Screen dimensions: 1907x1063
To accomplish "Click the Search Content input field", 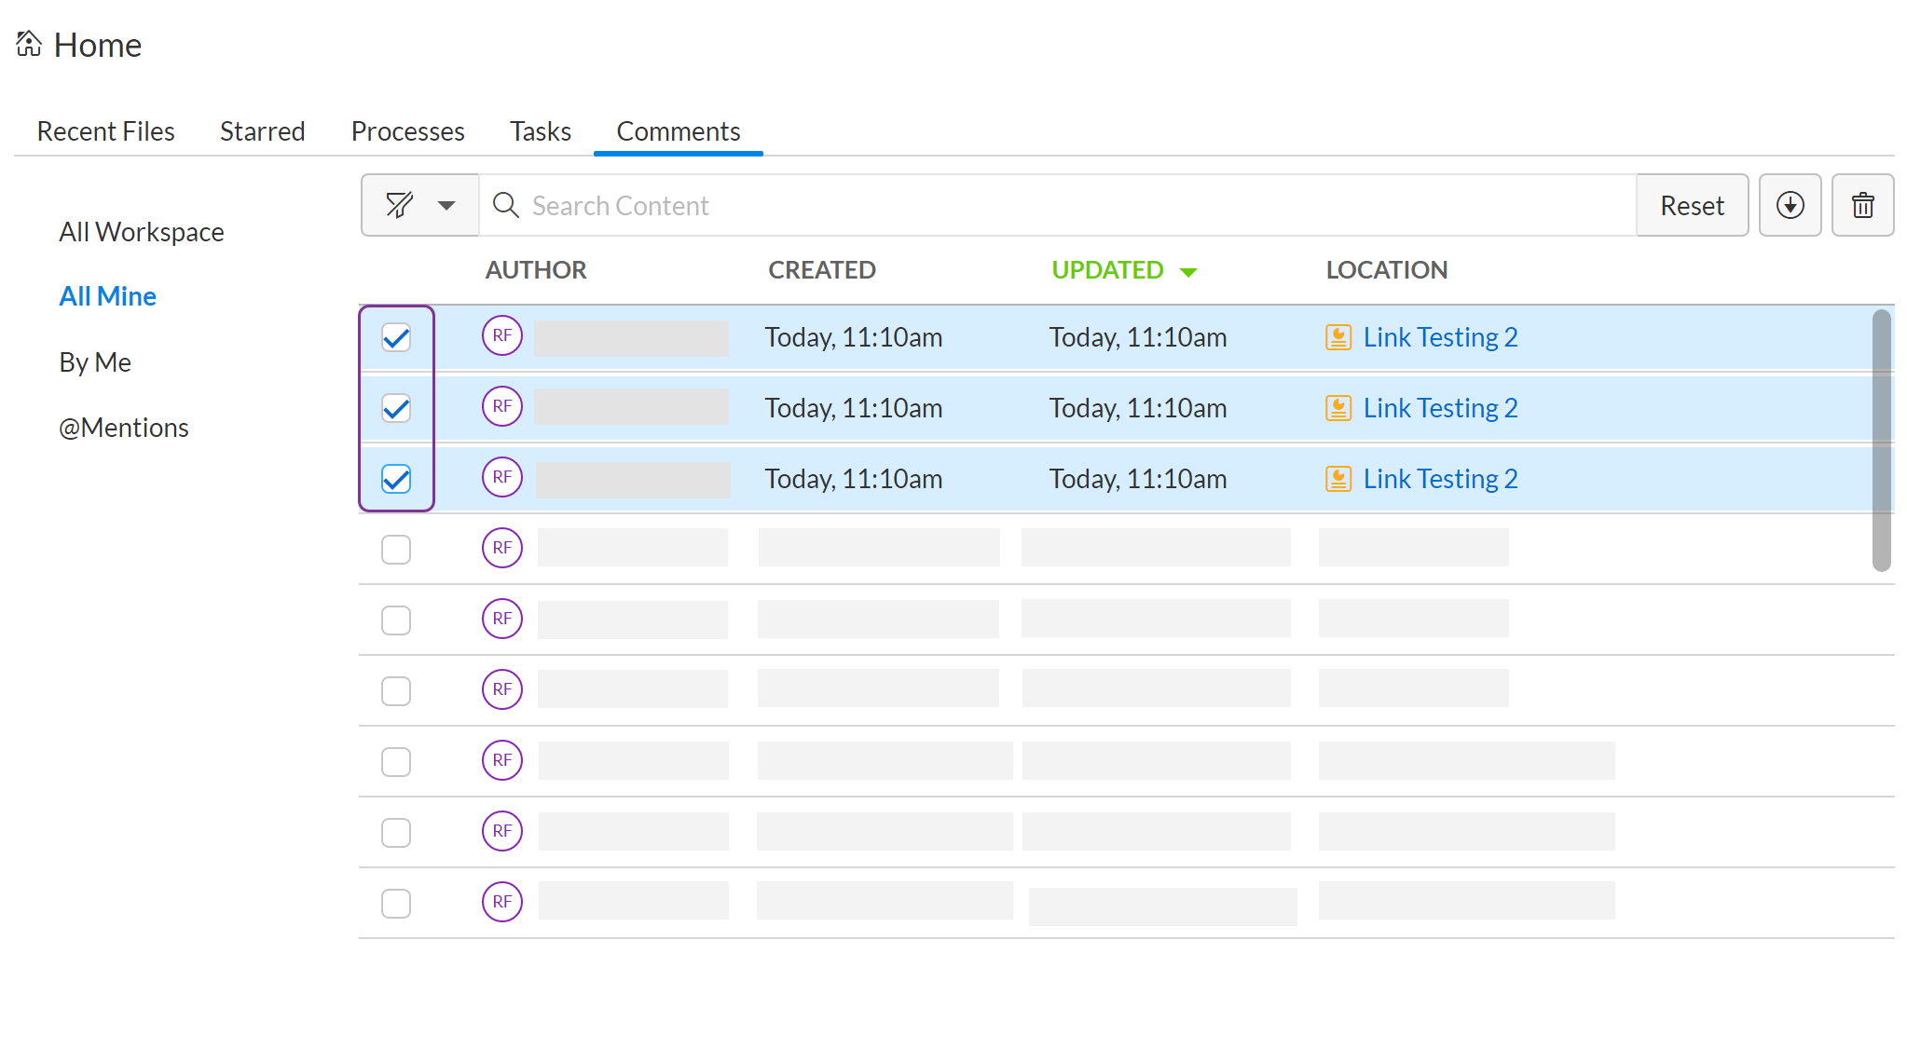I will pyautogui.click(x=1058, y=205).
